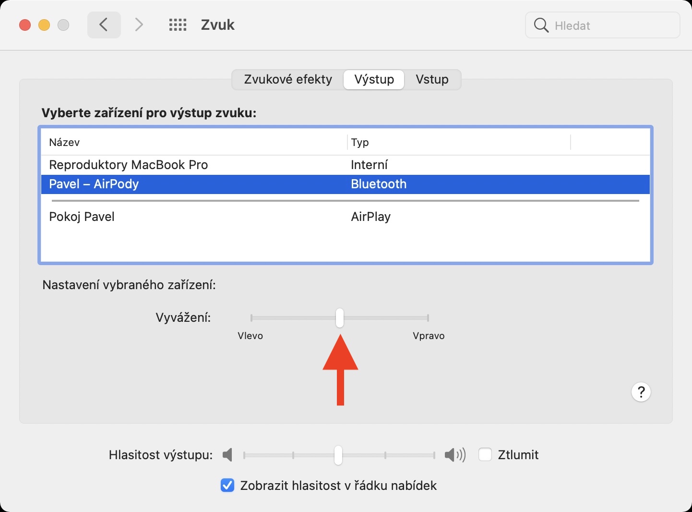Click the Hlasitost výstupu volume slider knob
This screenshot has height=512, width=692.
coord(338,455)
